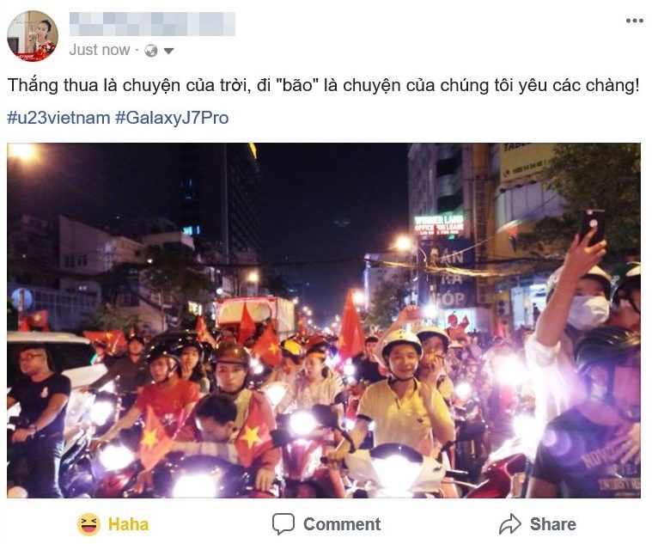Click the green neon building sign
Viewport: 652px width, 544px height.
click(439, 224)
